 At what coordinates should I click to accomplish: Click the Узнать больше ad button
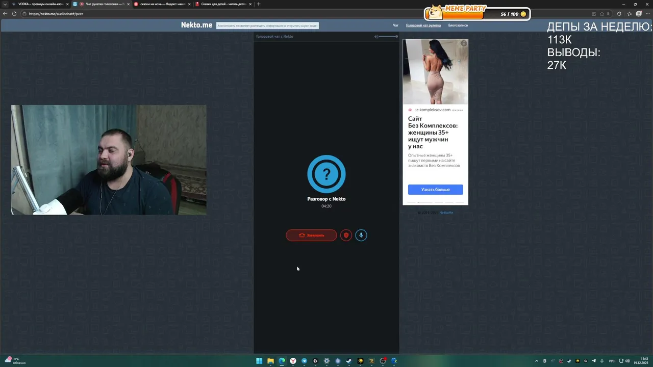point(435,189)
